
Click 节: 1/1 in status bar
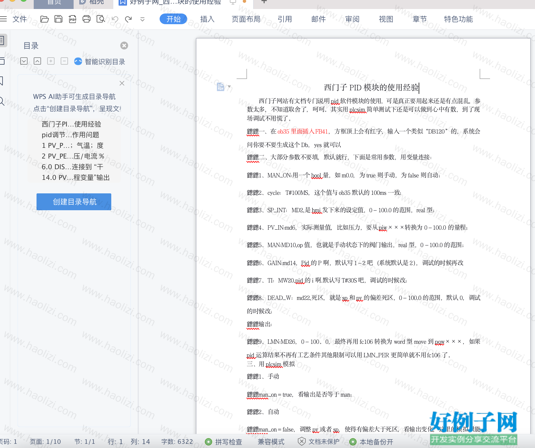85,442
